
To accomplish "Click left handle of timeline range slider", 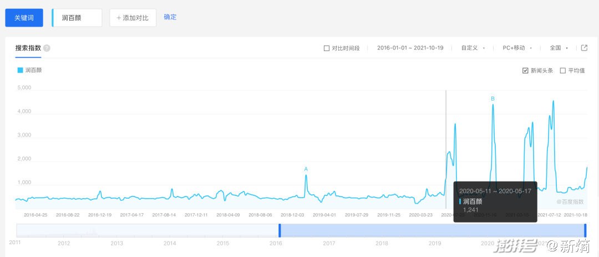I will coord(280,230).
